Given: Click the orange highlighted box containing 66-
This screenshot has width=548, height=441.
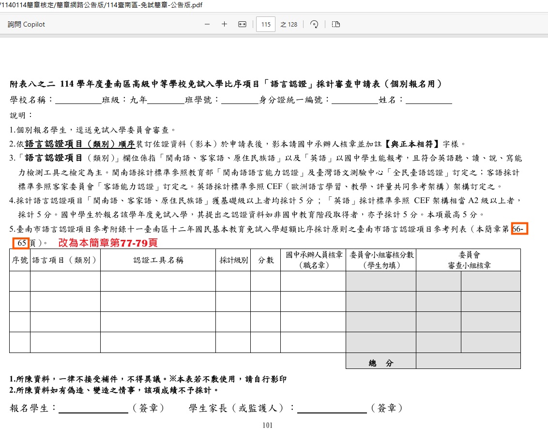Looking at the screenshot, I should pyautogui.click(x=519, y=229).
